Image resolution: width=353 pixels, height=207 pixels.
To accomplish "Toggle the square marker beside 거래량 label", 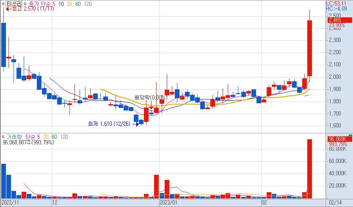I will click(x=3, y=137).
